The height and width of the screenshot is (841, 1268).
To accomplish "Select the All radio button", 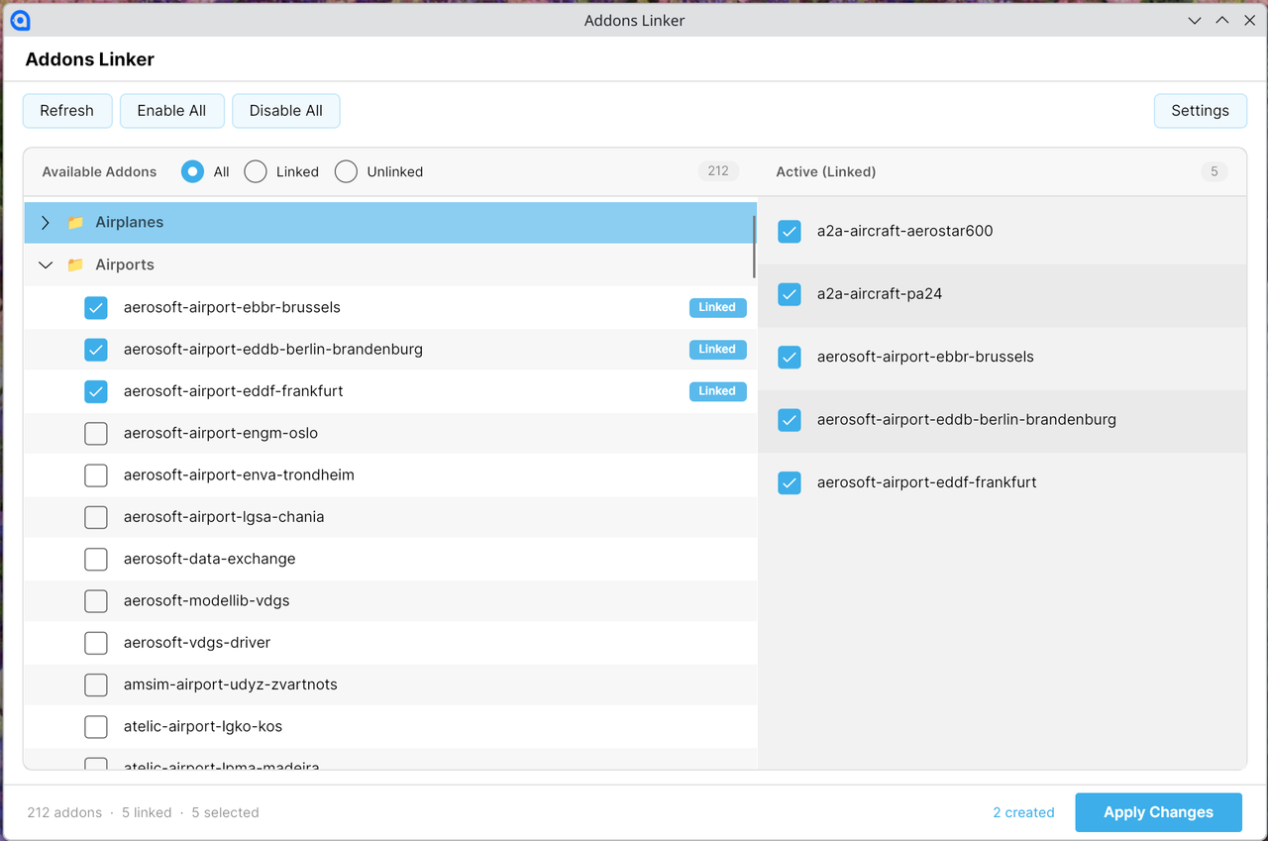I will tap(193, 171).
